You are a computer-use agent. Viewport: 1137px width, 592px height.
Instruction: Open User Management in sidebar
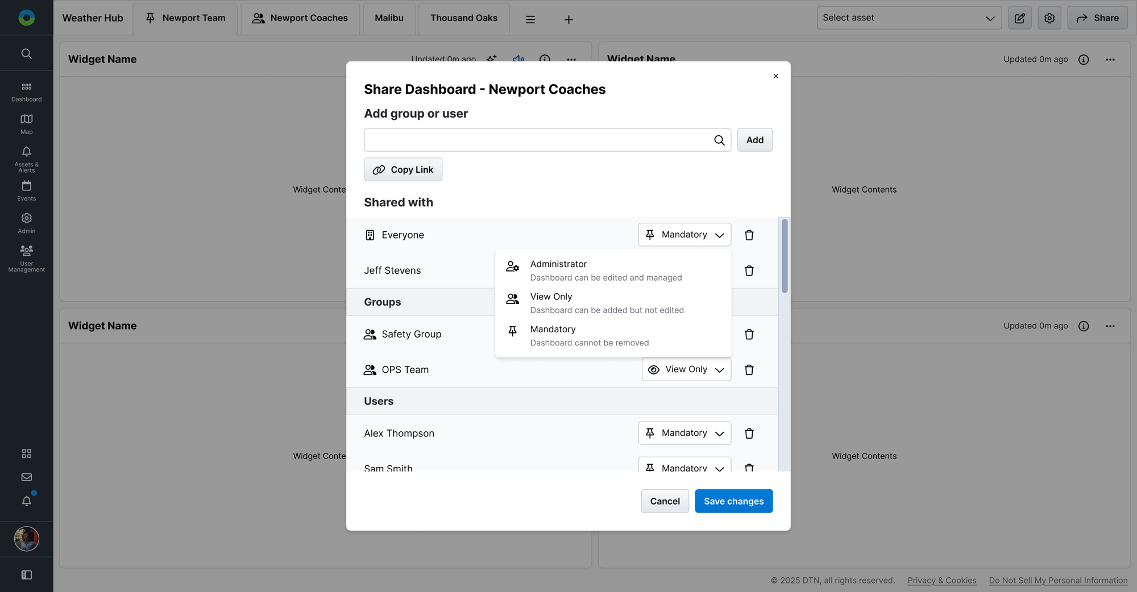click(26, 257)
